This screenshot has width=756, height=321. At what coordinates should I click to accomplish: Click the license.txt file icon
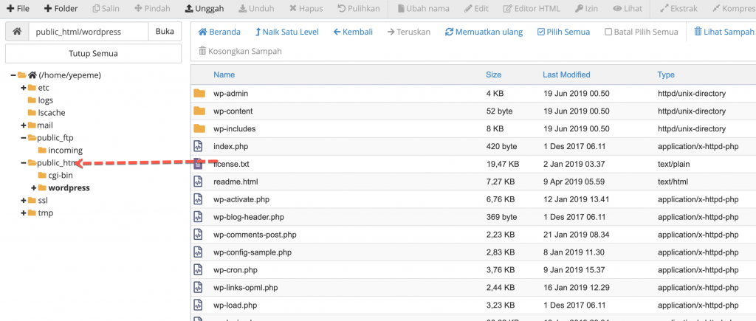point(199,164)
